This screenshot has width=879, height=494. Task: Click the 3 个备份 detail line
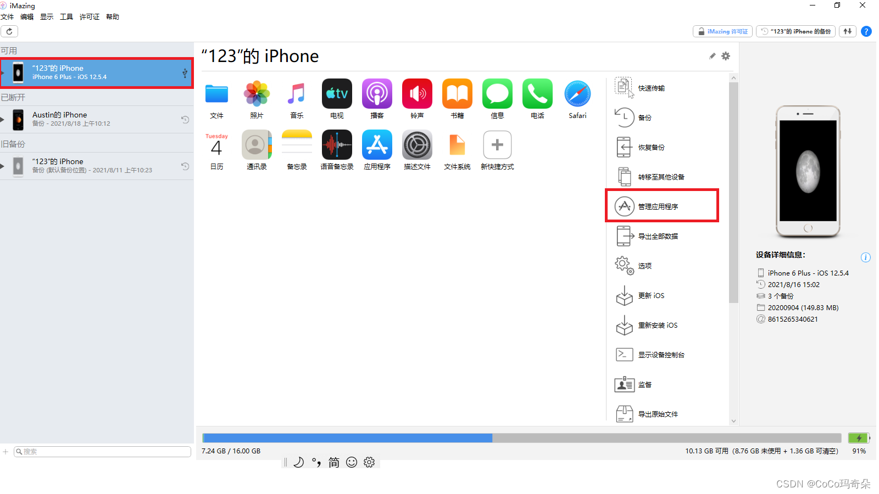pyautogui.click(x=775, y=296)
